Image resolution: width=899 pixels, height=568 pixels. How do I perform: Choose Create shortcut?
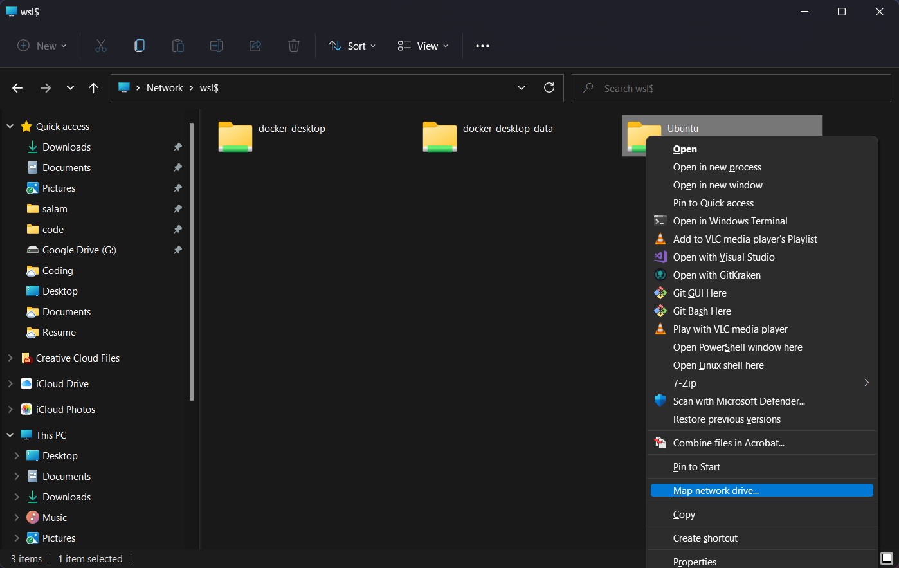click(762, 538)
